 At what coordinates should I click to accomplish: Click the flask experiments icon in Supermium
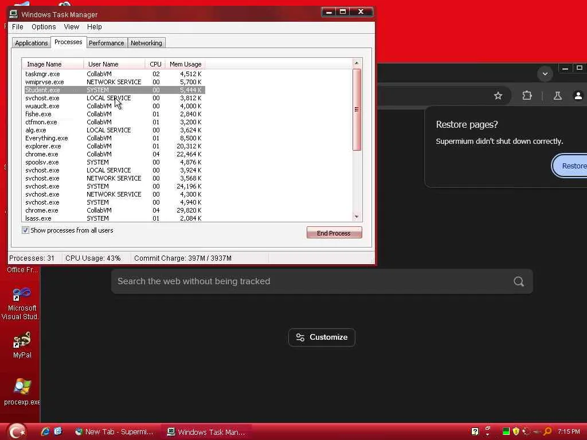(557, 96)
